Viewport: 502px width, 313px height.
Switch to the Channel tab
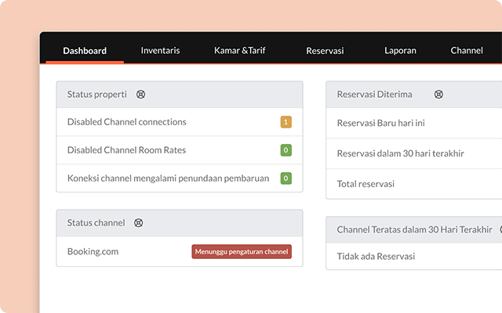click(x=467, y=51)
